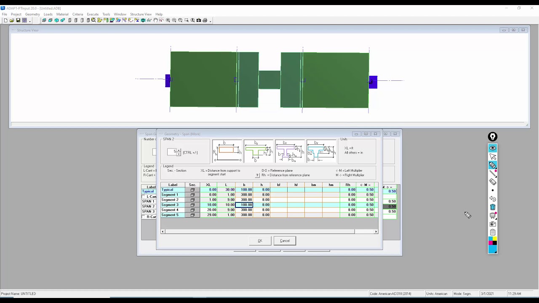Click the undo arrow on annotation palette

[492, 199]
